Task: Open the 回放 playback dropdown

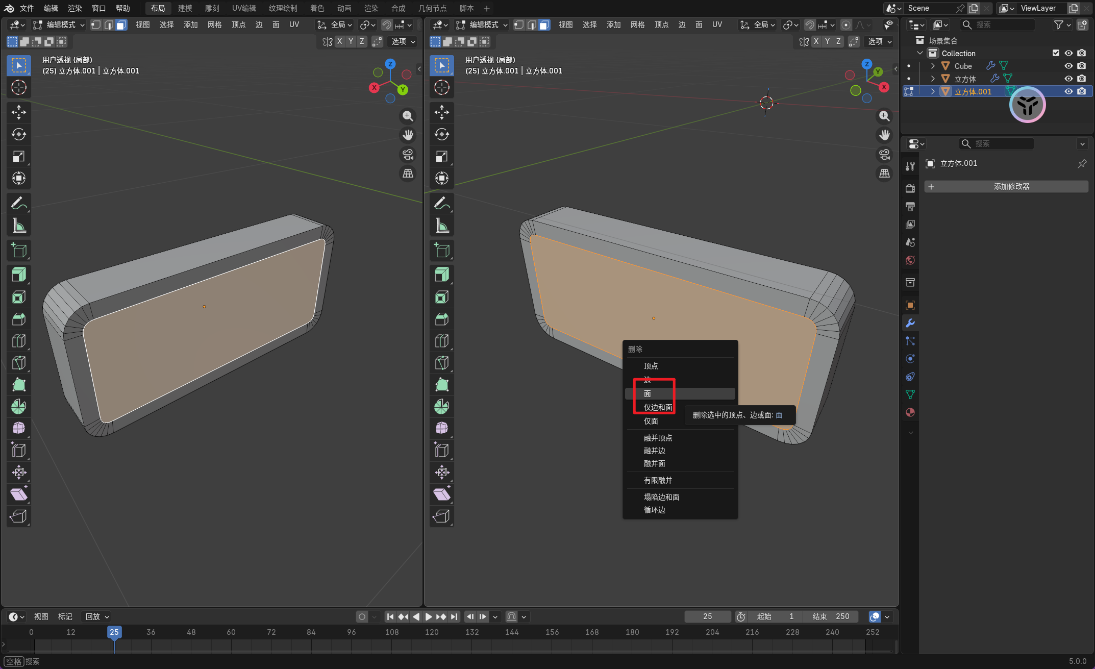Action: pos(97,616)
